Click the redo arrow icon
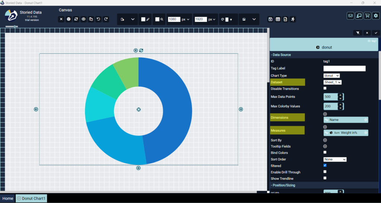 pyautogui.click(x=106, y=19)
